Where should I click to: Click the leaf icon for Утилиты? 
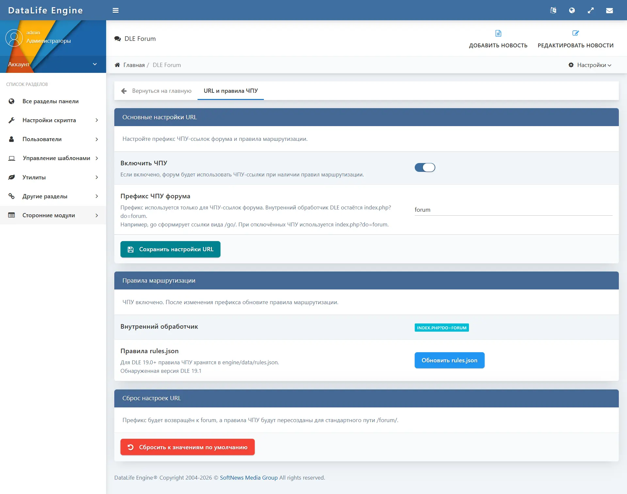[11, 177]
